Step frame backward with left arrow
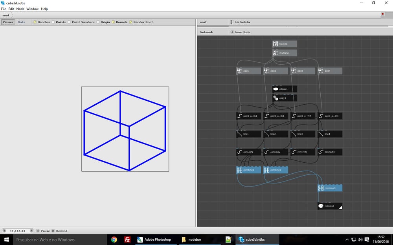 tap(4, 231)
